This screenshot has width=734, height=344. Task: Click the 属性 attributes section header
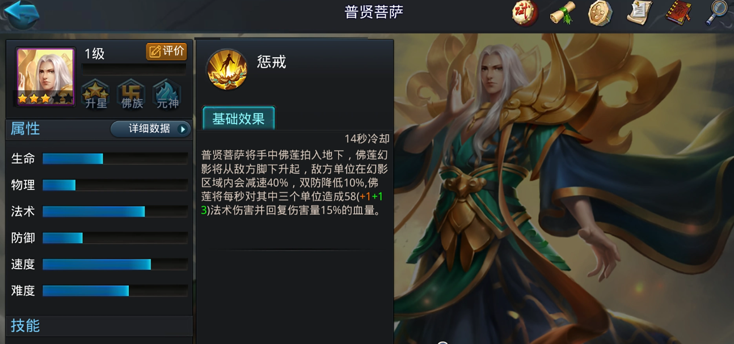(x=26, y=129)
